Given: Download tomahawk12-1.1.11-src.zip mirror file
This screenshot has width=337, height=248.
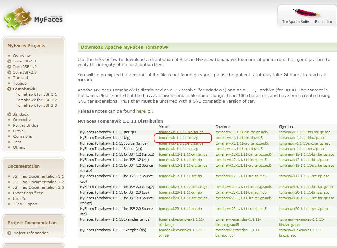Looking at the screenshot, I should coord(180,176).
